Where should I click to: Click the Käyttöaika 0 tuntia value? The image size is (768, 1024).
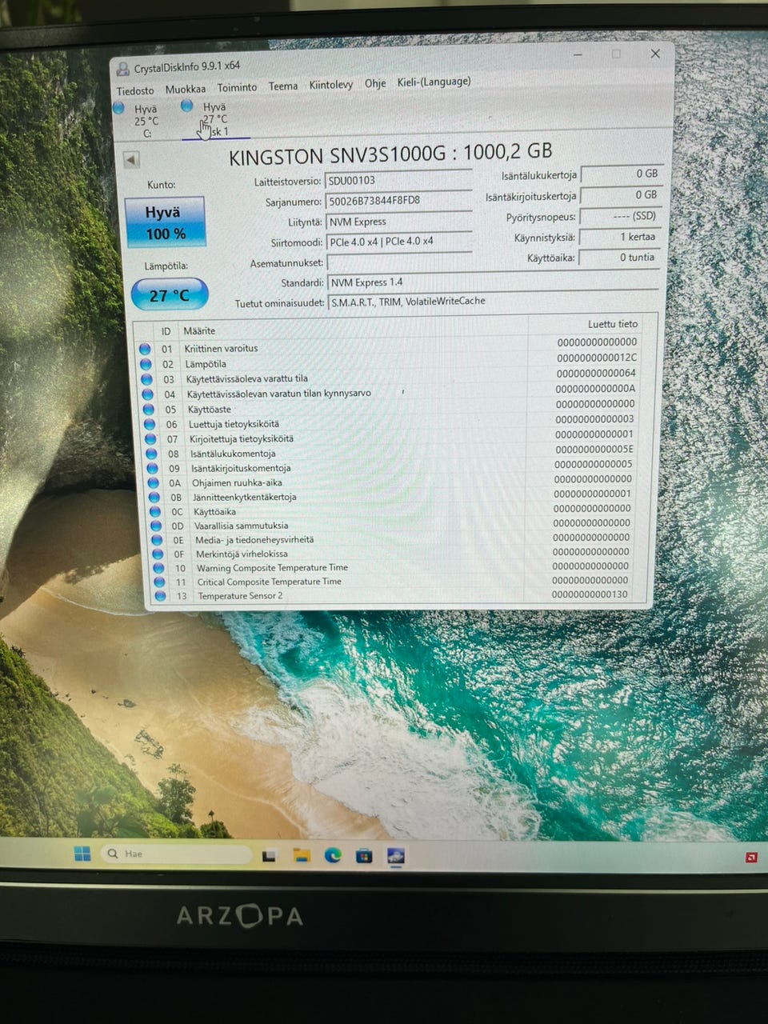(618, 258)
